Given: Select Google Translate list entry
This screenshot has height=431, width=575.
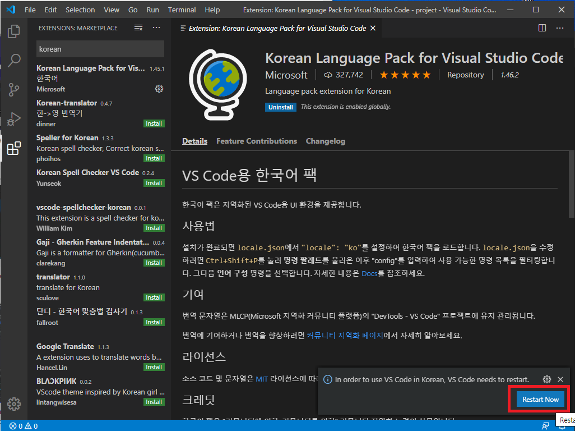Looking at the screenshot, I should [x=100, y=357].
